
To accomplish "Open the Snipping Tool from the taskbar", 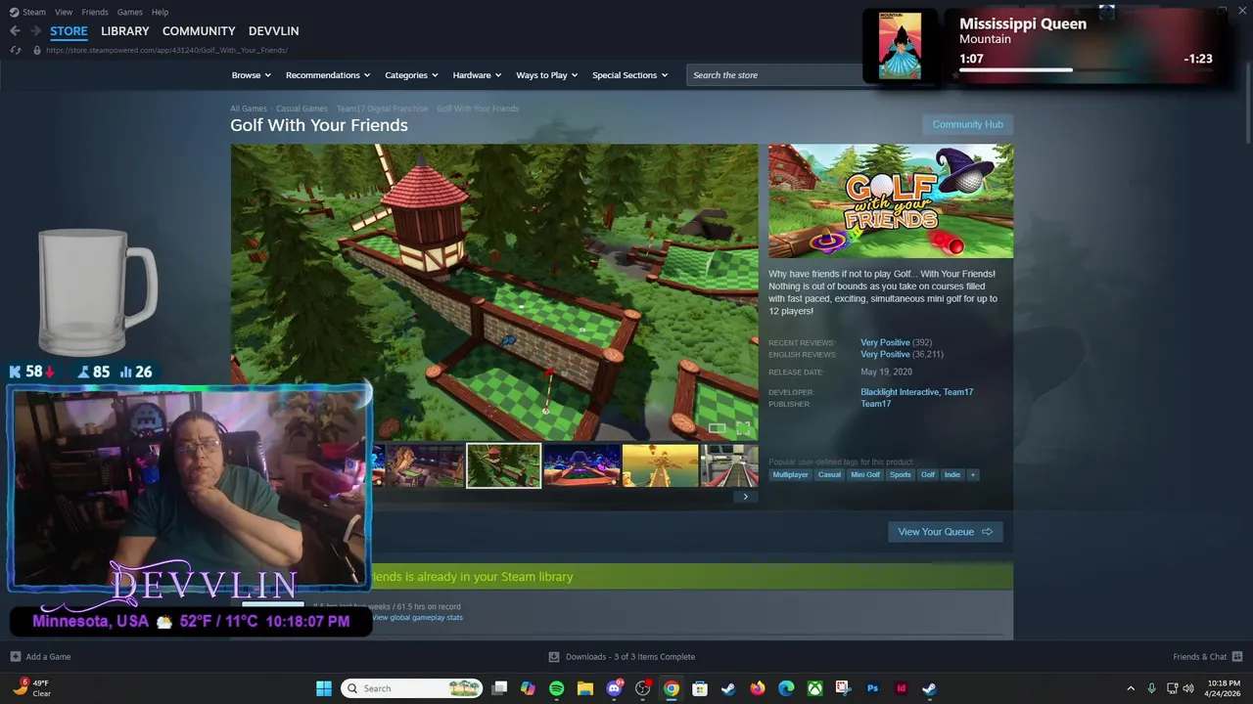I will [843, 688].
